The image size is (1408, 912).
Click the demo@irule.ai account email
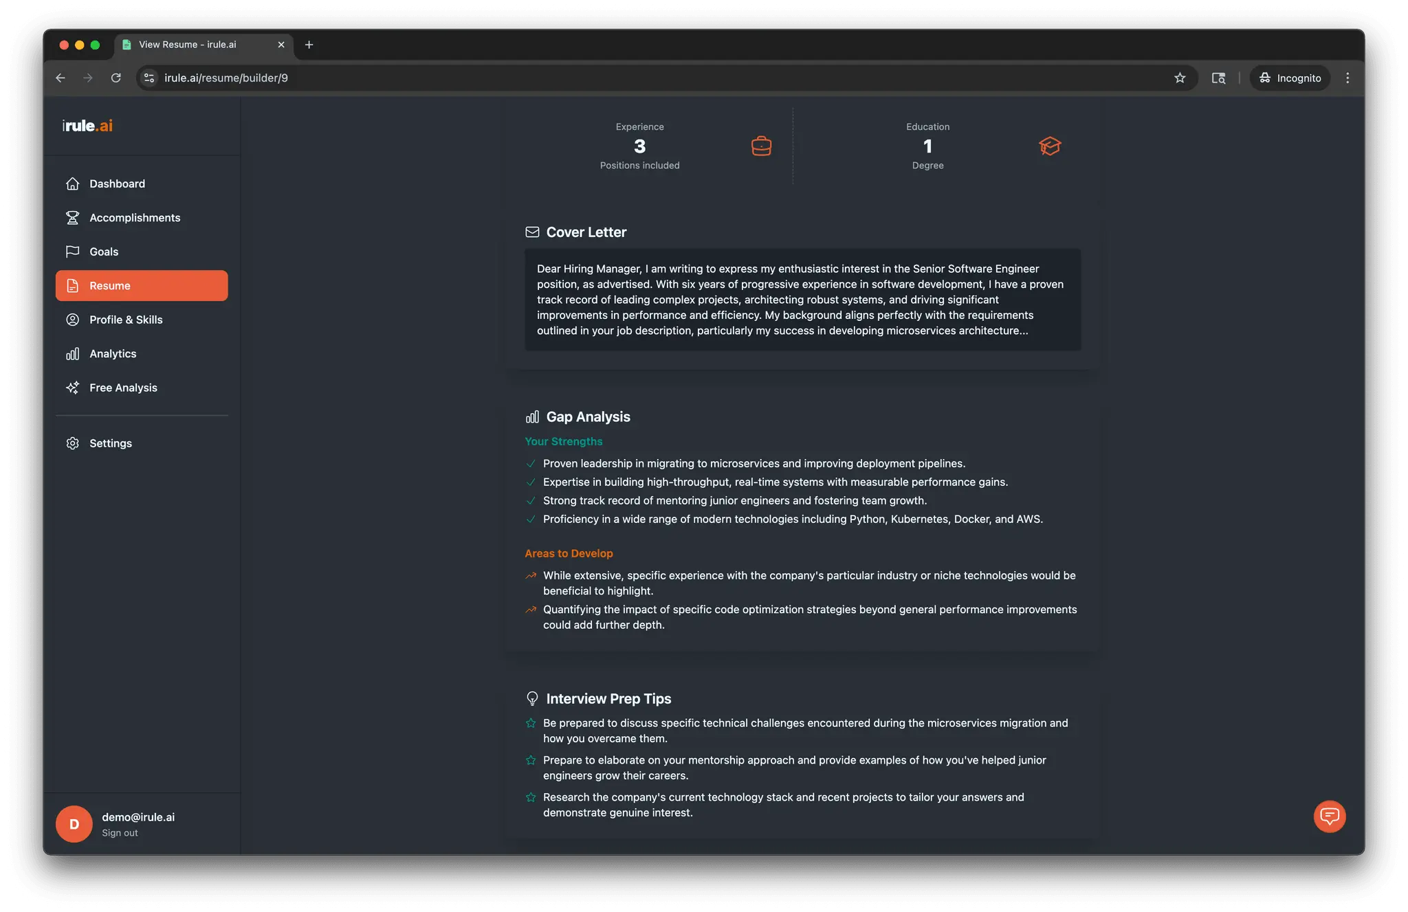point(138,817)
